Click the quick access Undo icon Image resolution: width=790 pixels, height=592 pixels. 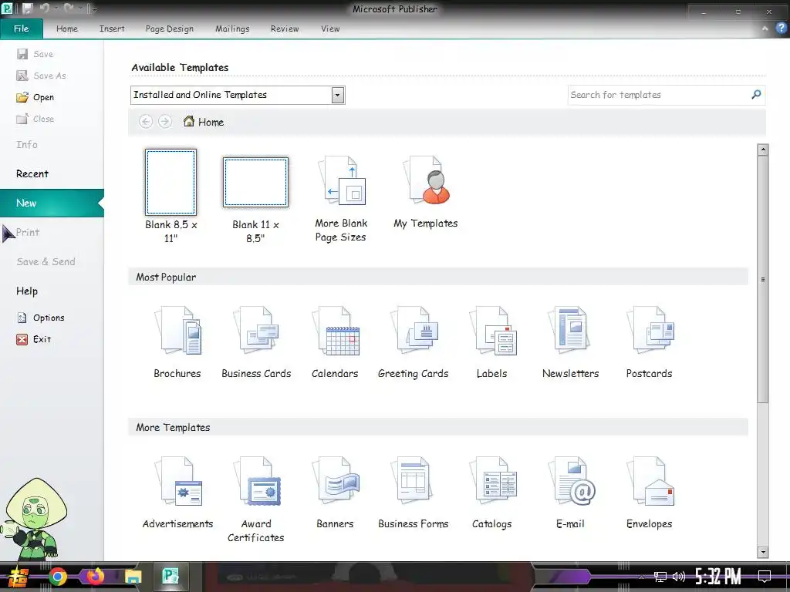(x=44, y=8)
